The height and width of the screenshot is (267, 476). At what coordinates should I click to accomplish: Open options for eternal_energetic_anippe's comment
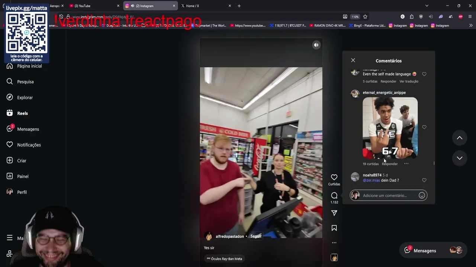coord(406,164)
